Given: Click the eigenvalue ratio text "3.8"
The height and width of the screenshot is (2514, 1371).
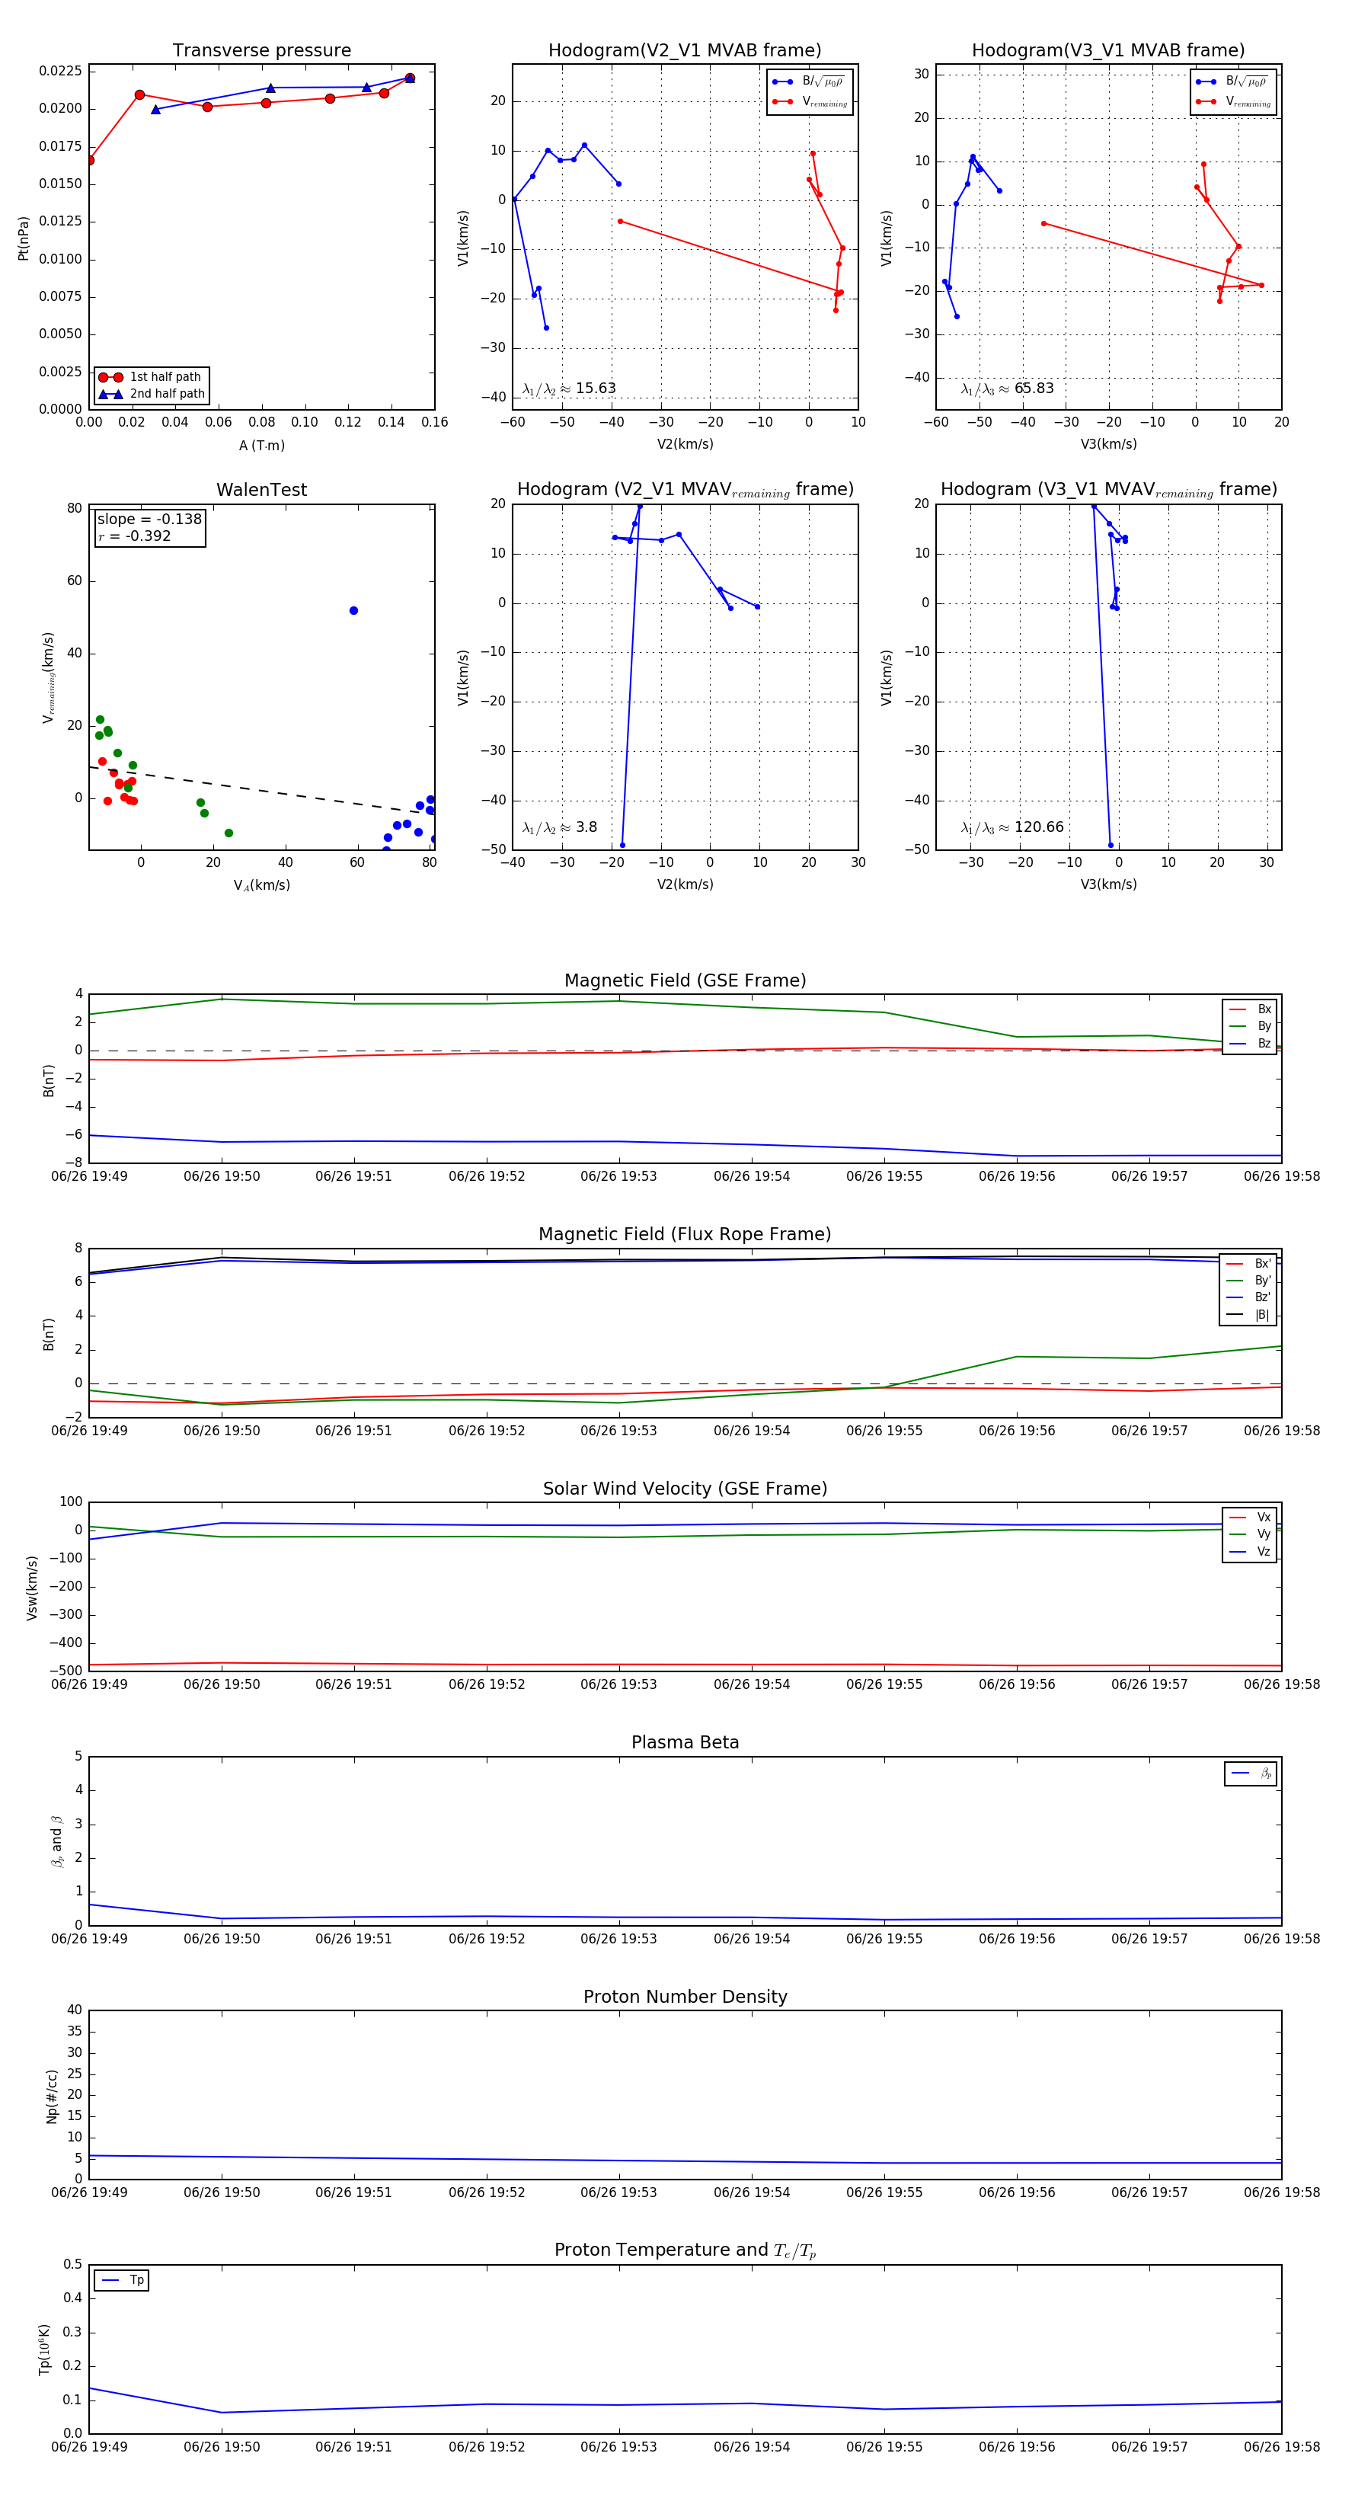Looking at the screenshot, I should tap(586, 827).
